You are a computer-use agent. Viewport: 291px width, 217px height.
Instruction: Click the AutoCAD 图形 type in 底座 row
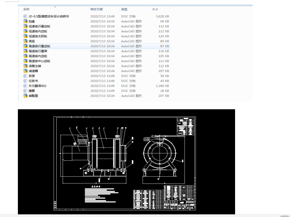[x=131, y=41]
